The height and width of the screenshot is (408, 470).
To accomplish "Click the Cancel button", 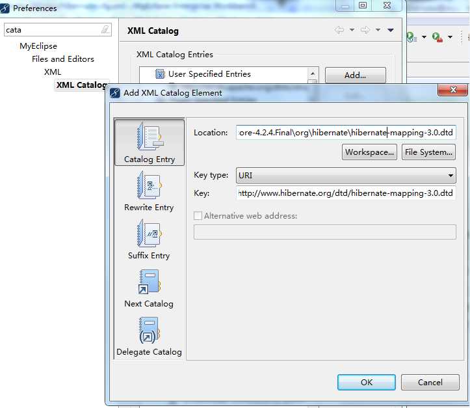I will [430, 382].
